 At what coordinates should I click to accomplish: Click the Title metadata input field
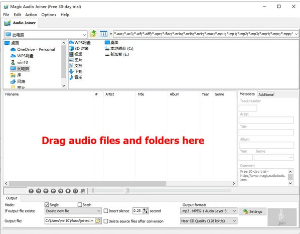coord(266,133)
